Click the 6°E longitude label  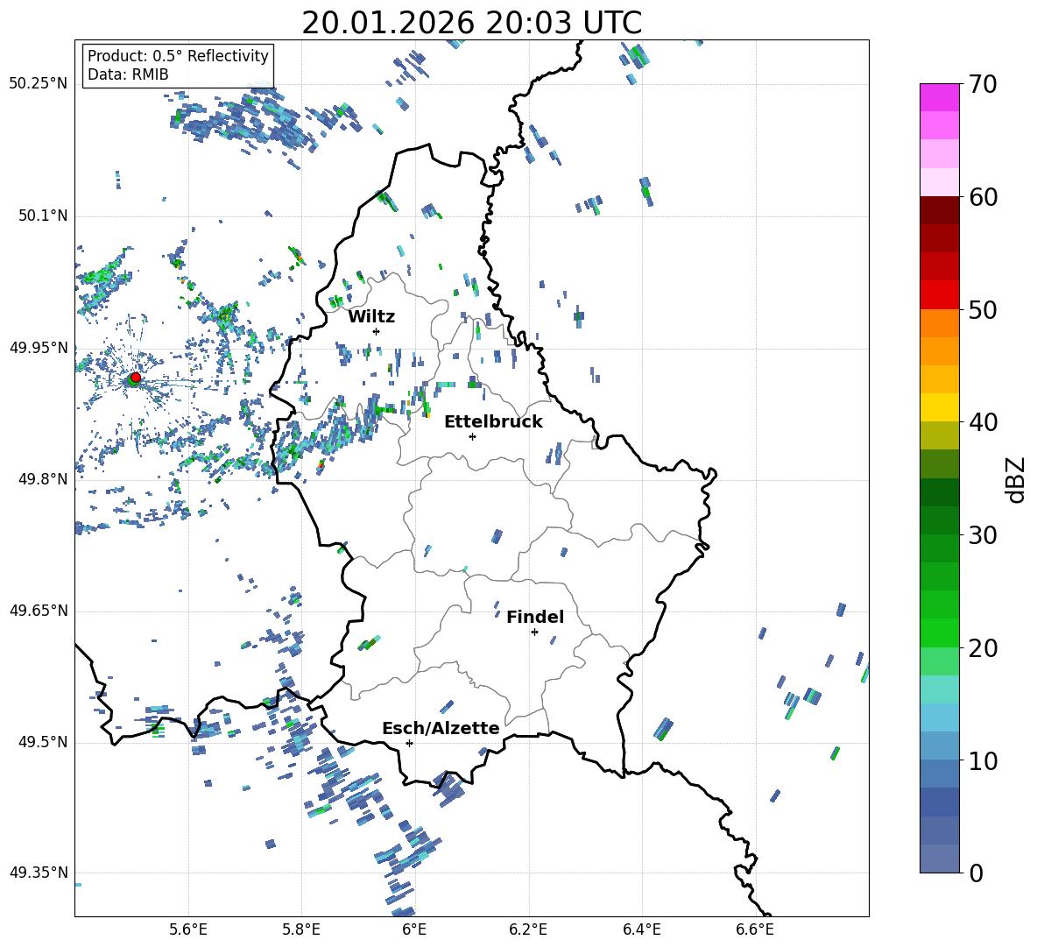click(414, 929)
